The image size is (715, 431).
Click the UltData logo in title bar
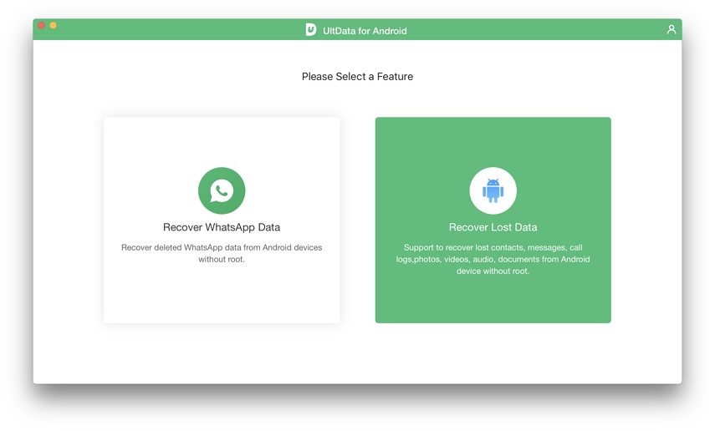tap(310, 30)
